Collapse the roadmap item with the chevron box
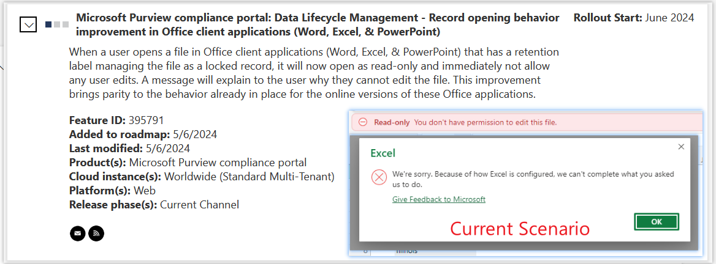 coord(28,24)
